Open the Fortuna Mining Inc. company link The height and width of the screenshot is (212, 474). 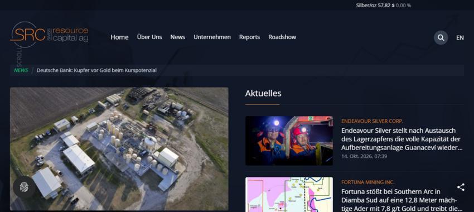367,182
